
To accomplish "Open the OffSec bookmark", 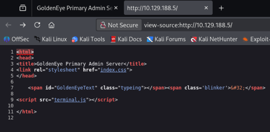I will click(x=16, y=39).
